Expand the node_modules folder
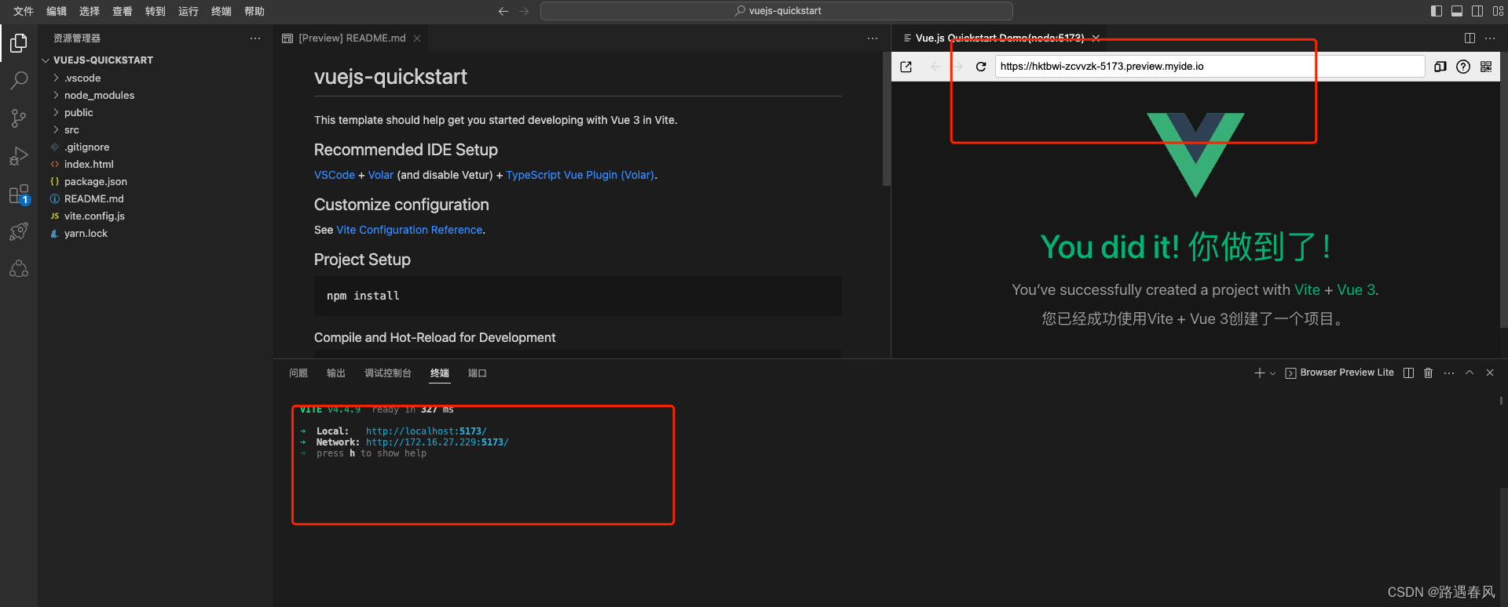 click(x=99, y=96)
